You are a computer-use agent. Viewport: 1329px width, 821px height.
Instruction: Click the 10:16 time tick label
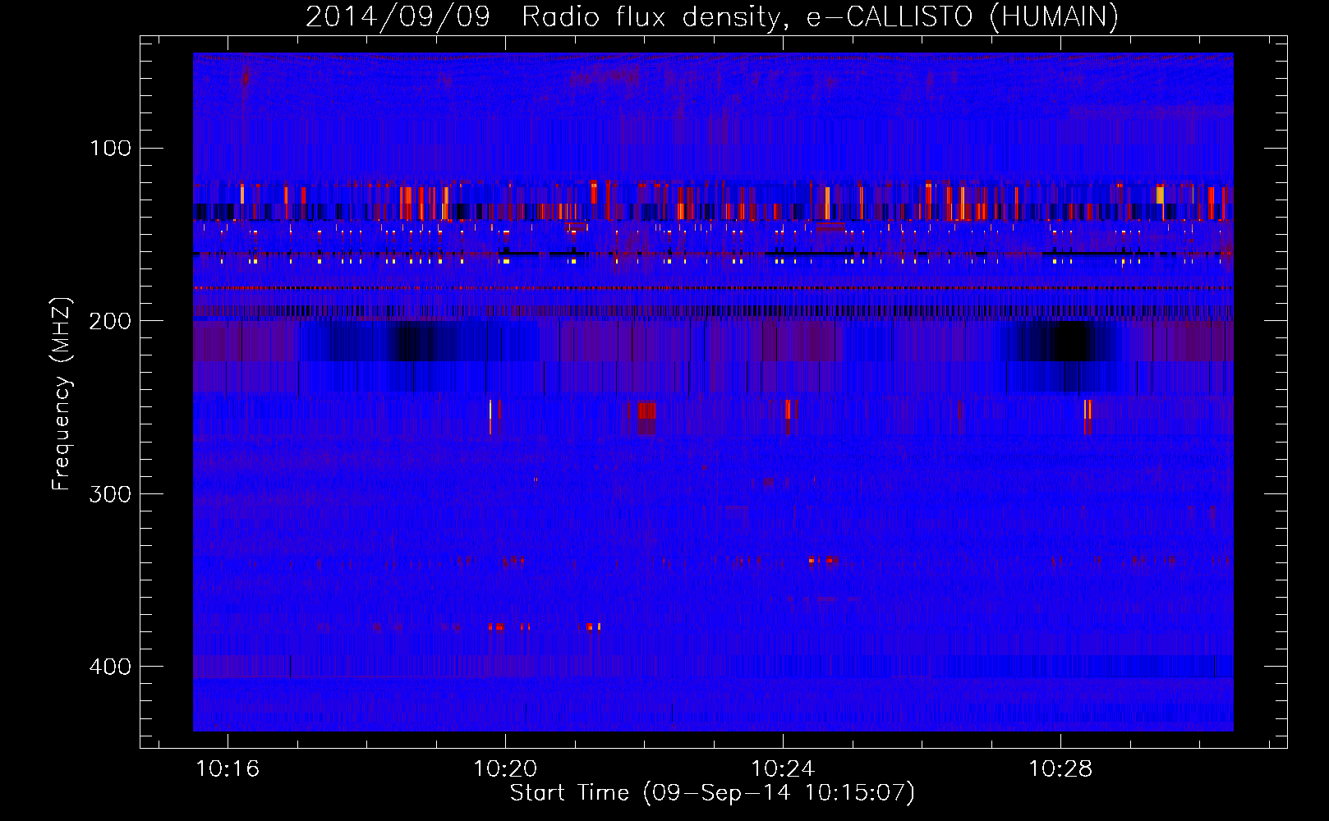[228, 769]
